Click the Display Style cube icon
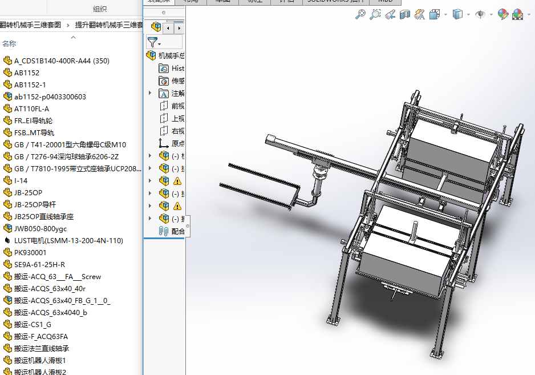Image resolution: width=535 pixels, height=375 pixels. (x=457, y=15)
